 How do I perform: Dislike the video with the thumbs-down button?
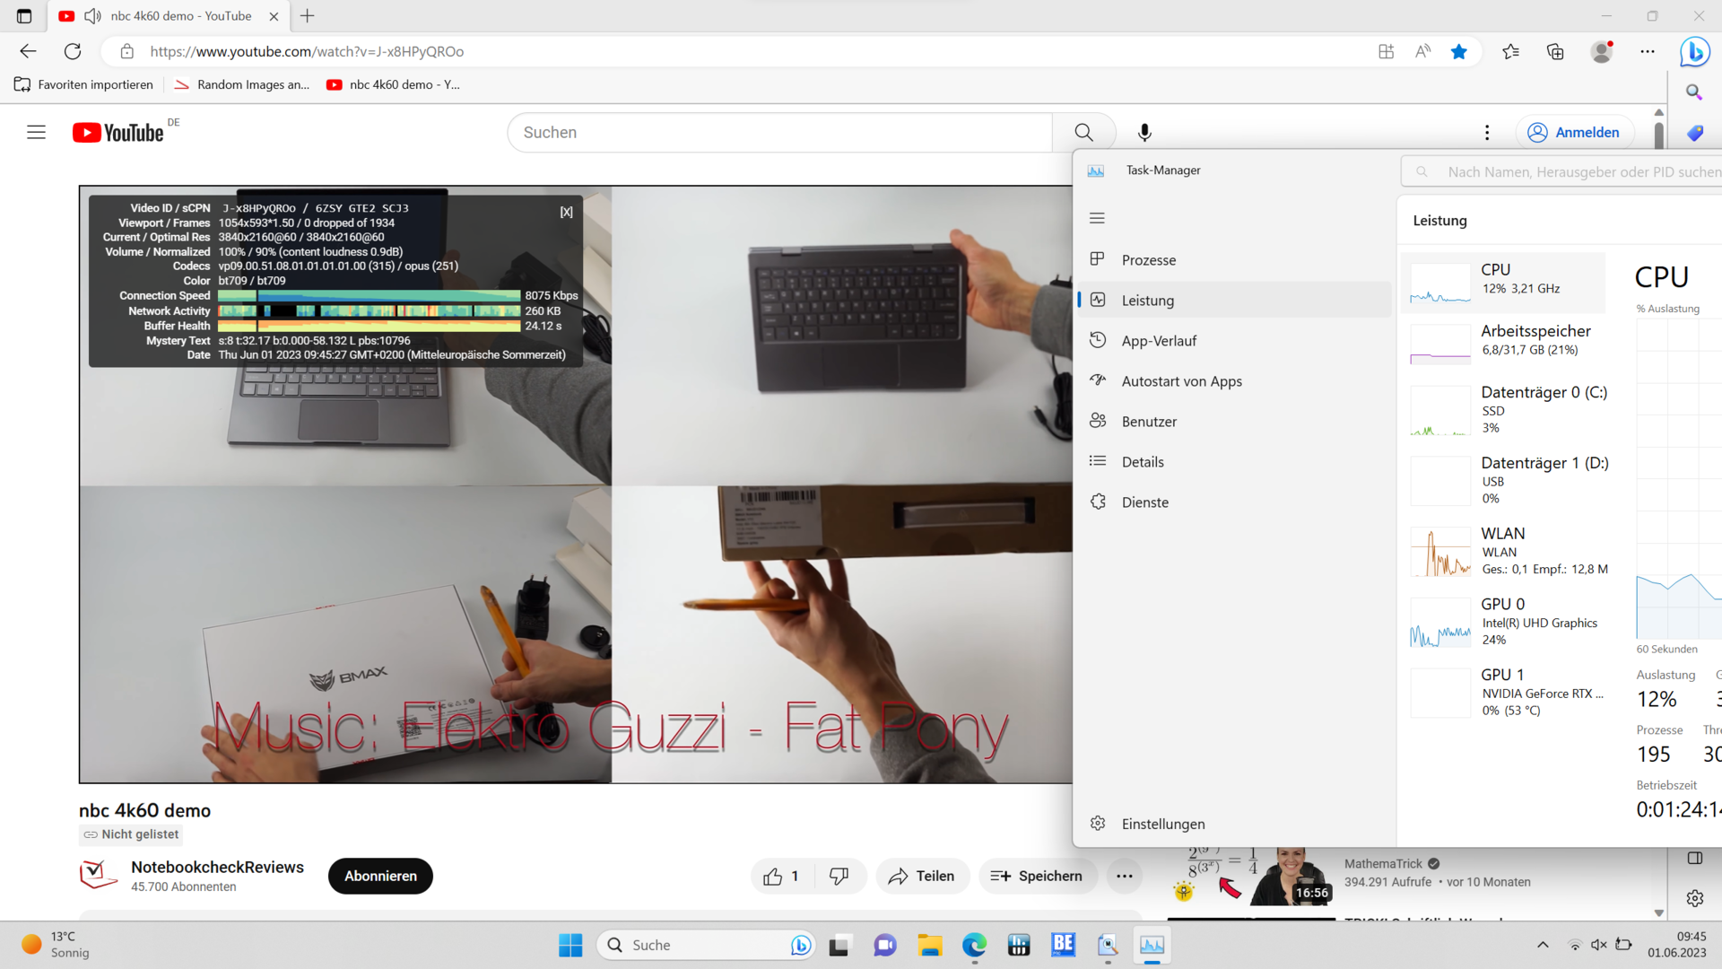[x=839, y=877]
